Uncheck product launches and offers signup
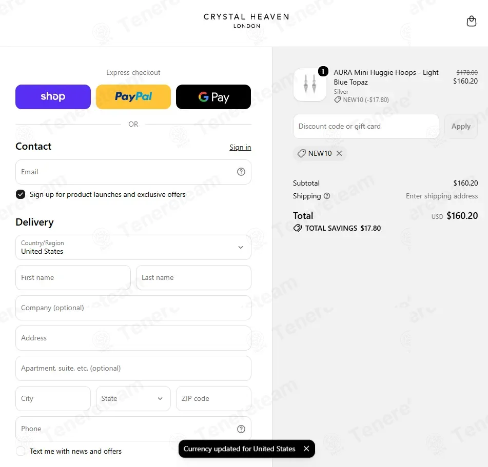This screenshot has height=467, width=488. (21, 194)
